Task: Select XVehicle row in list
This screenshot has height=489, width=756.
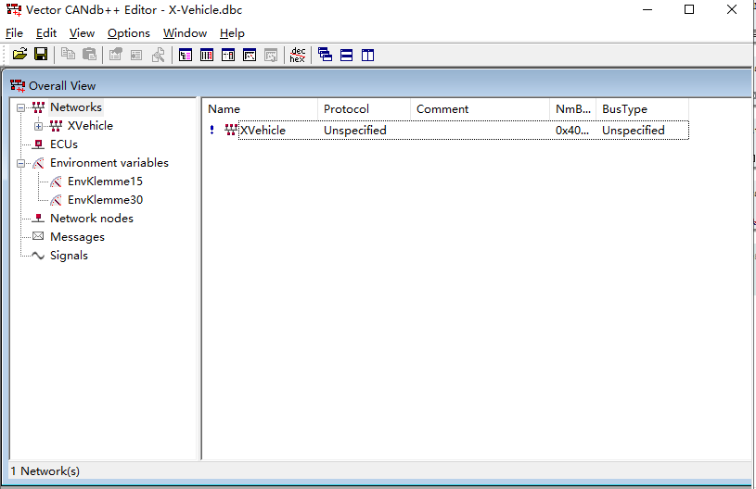Action: 447,131
